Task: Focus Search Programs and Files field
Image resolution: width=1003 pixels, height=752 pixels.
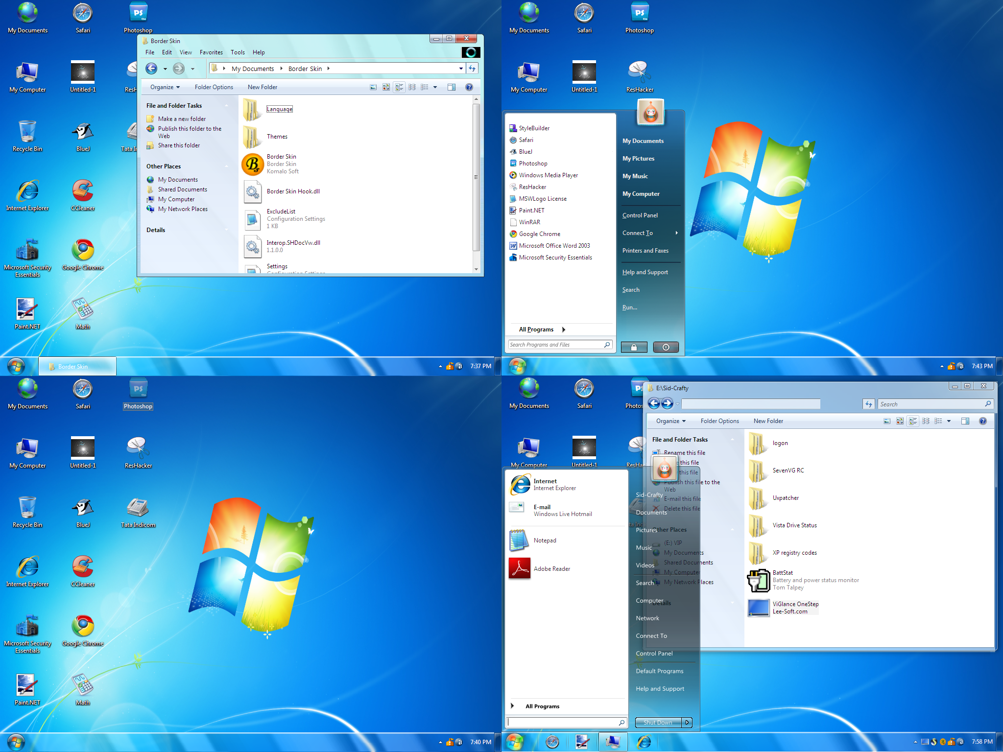Action: pos(560,345)
